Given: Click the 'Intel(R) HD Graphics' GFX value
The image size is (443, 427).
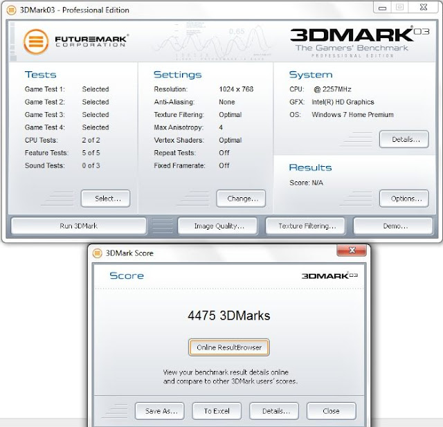Looking at the screenshot, I should pyautogui.click(x=343, y=102).
